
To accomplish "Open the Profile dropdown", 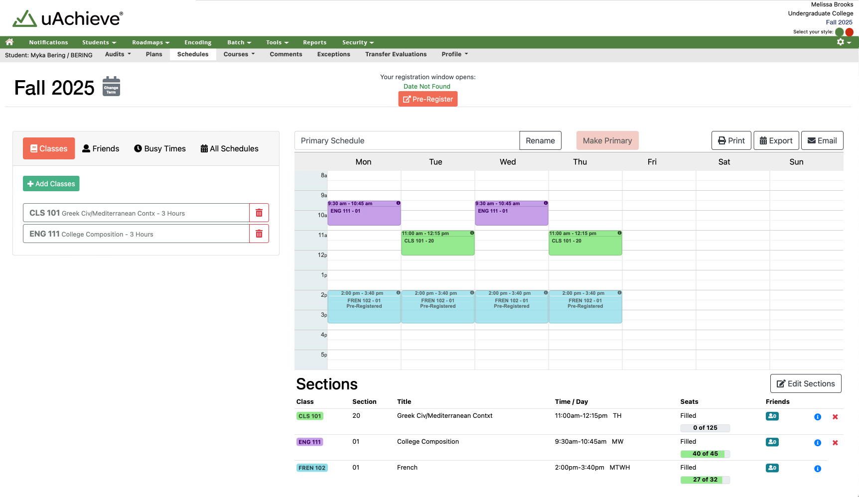I will 454,54.
